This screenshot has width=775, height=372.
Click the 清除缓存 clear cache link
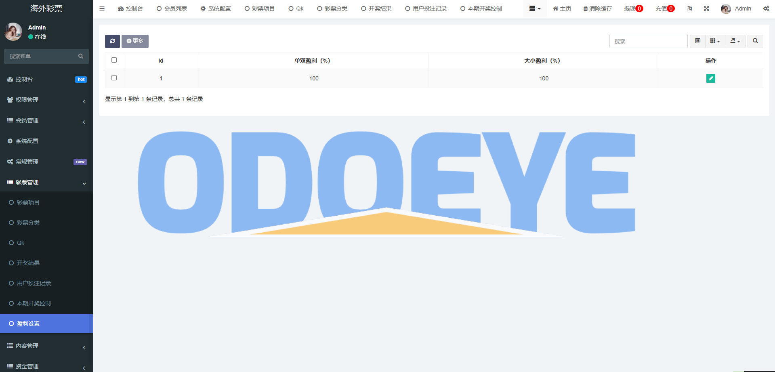pyautogui.click(x=597, y=8)
